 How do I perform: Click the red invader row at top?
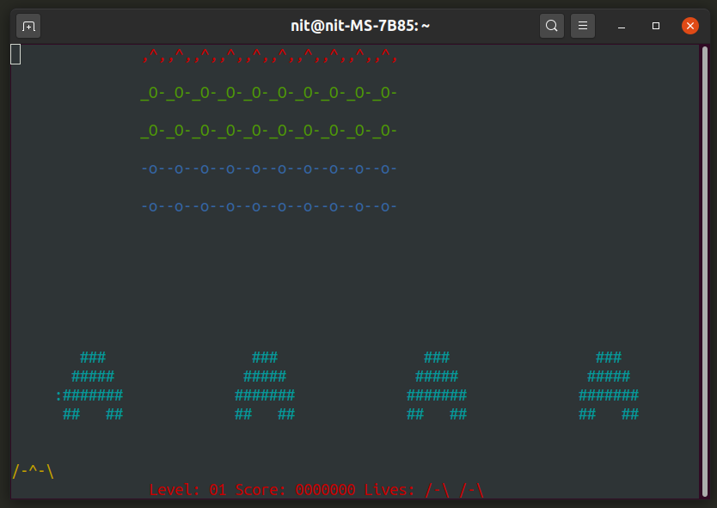pos(269,56)
